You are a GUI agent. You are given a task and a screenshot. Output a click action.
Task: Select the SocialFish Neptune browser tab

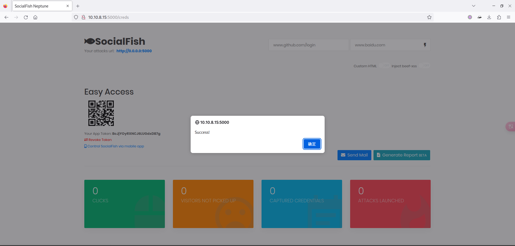point(42,6)
